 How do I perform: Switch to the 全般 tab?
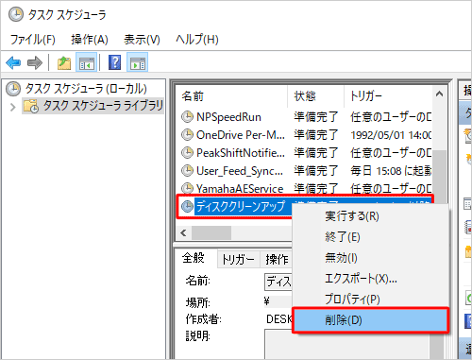click(194, 258)
